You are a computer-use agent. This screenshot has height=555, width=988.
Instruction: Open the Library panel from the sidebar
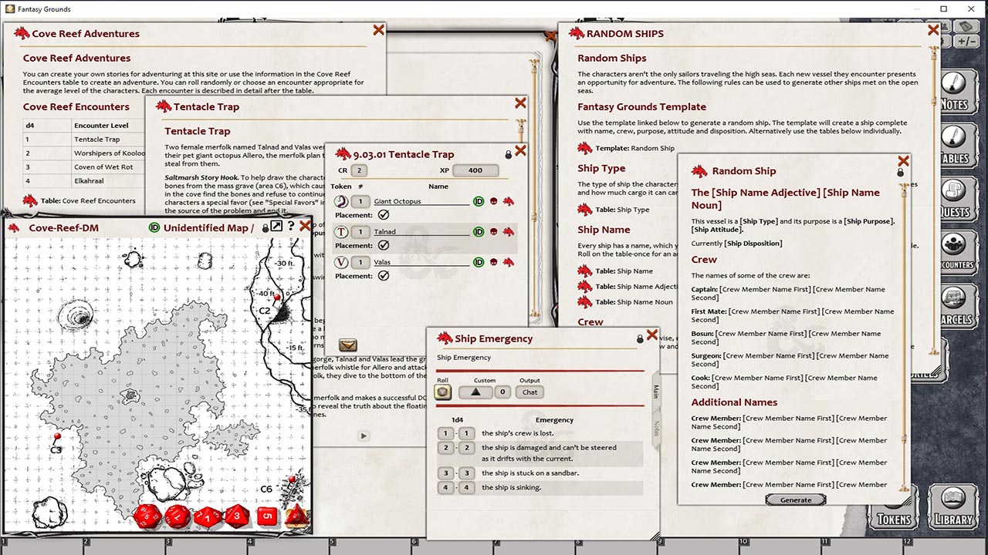coord(953,506)
